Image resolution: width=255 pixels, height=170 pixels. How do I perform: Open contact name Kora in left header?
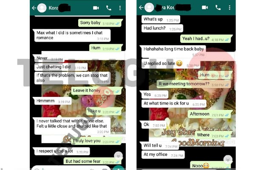pyautogui.click(x=54, y=8)
